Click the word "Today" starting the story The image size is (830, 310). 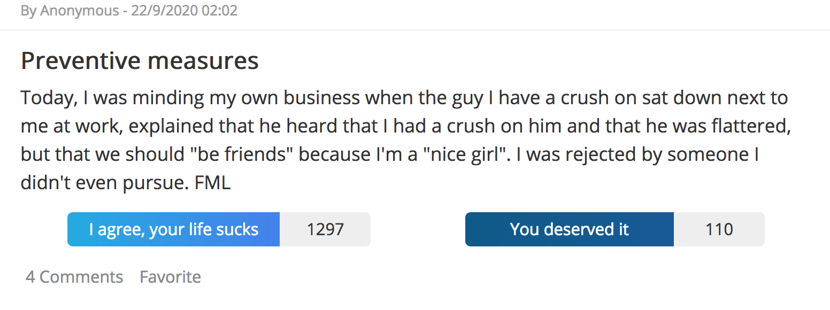click(x=44, y=98)
